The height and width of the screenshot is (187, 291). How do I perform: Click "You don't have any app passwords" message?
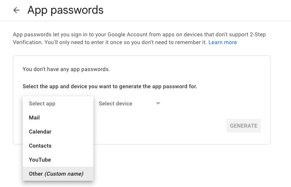(66, 69)
